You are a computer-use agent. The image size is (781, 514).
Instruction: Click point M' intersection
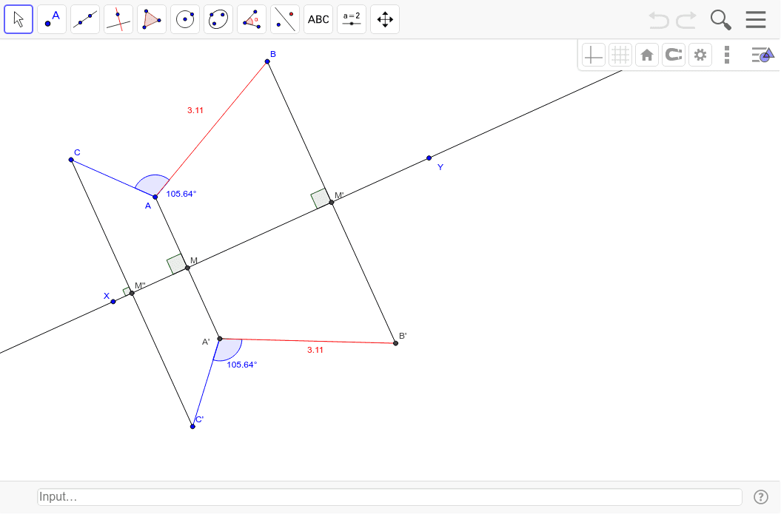pyautogui.click(x=332, y=203)
